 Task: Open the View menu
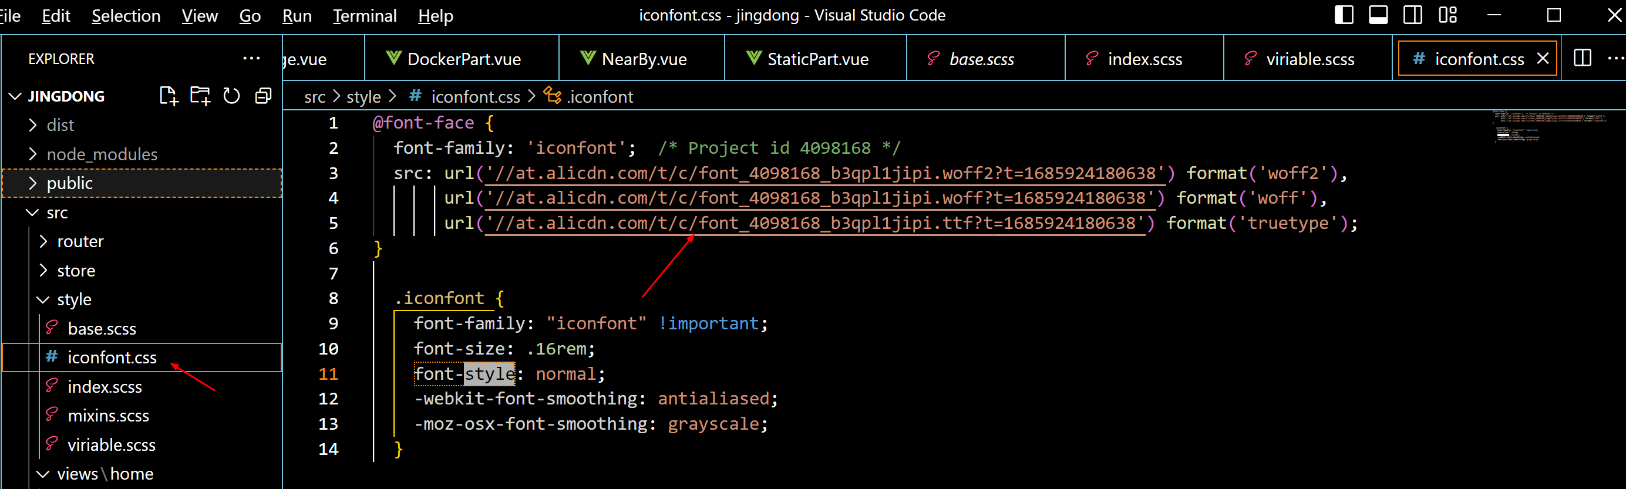(200, 16)
